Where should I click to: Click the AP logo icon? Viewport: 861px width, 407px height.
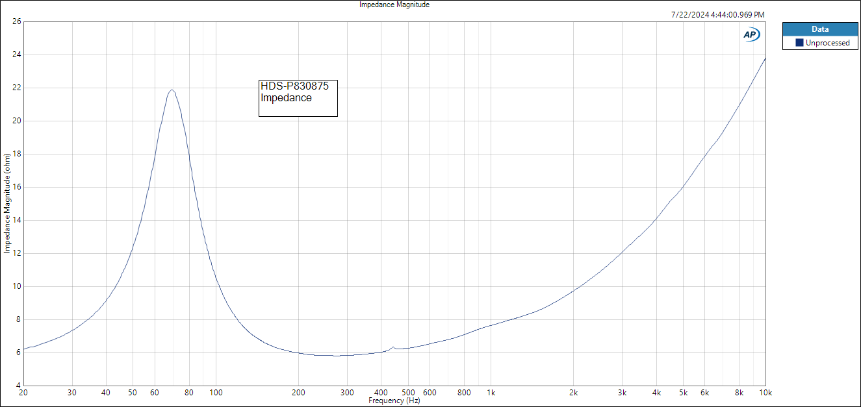pyautogui.click(x=752, y=35)
